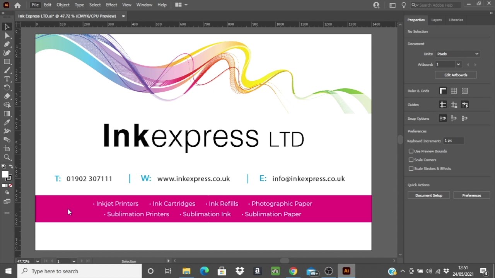
Task: Select the Pen tool
Action: [7, 44]
